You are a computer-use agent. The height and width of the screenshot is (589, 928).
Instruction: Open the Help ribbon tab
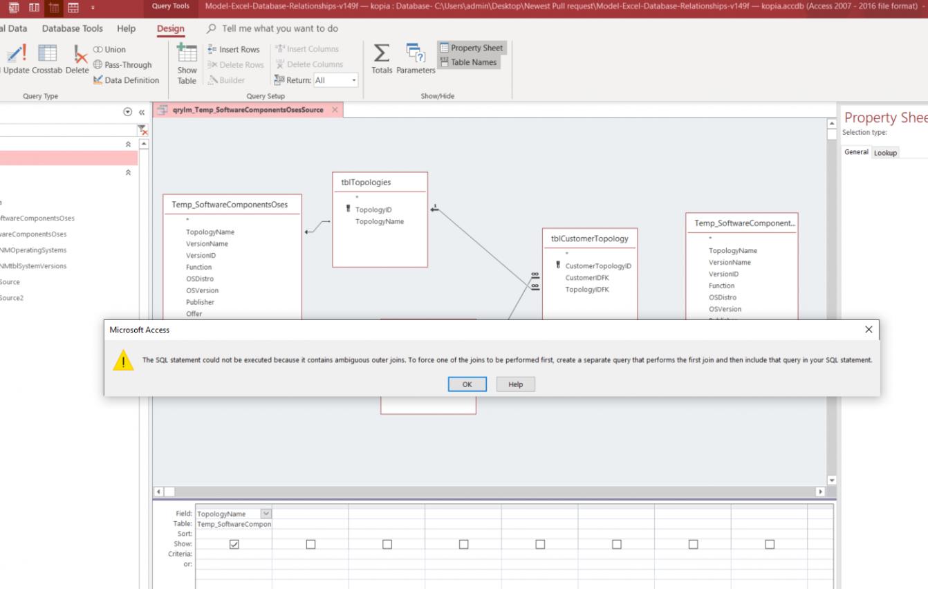point(126,29)
